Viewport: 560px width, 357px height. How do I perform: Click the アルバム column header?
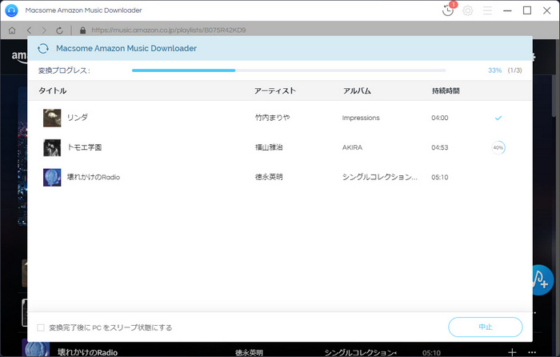click(357, 90)
